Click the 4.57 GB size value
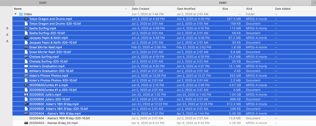This screenshot has width=316, height=126. click(235, 85)
